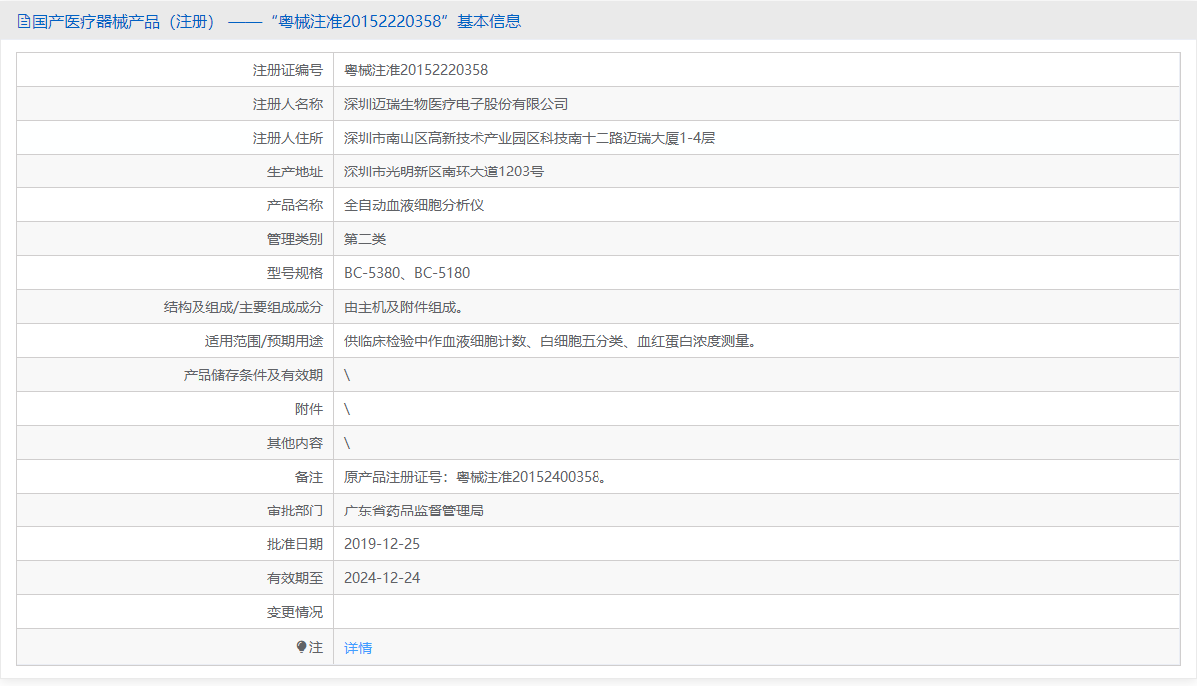Select the 产品名称 label
This screenshot has width=1197, height=686.
click(x=295, y=205)
